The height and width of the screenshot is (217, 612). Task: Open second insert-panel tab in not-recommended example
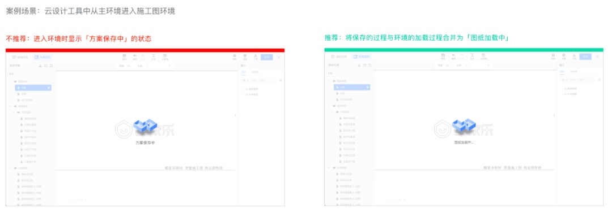click(255, 72)
